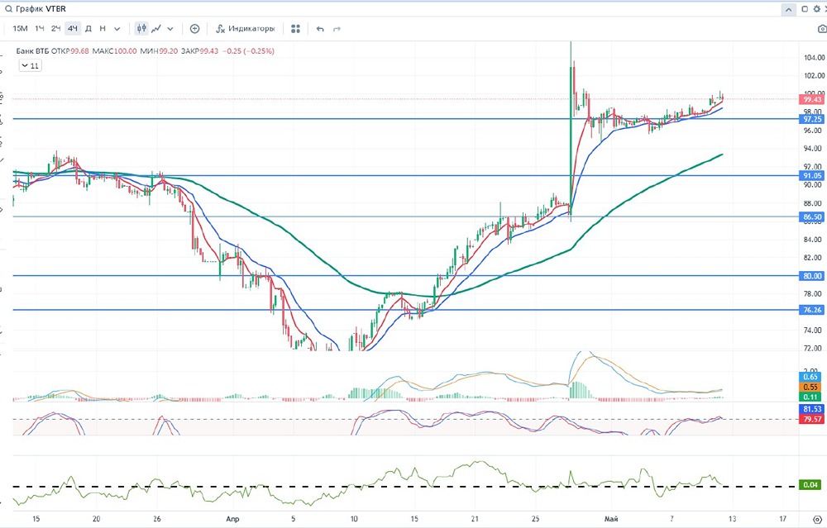827x528 pixels.
Task: Click the 104.00 price axis label
Action: (814, 58)
